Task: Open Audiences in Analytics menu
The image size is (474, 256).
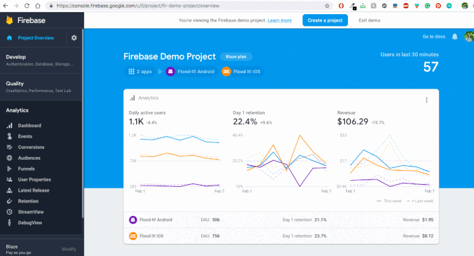Action: [x=29, y=158]
